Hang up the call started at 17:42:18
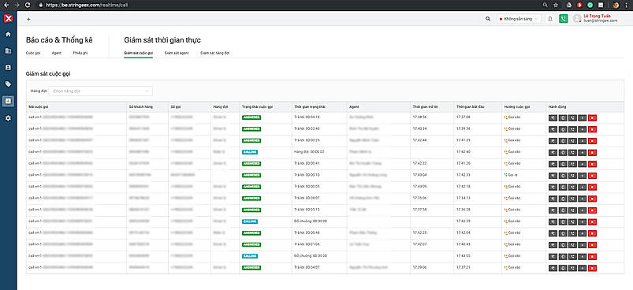Image resolution: width=633 pixels, height=290 pixels. tap(592, 187)
